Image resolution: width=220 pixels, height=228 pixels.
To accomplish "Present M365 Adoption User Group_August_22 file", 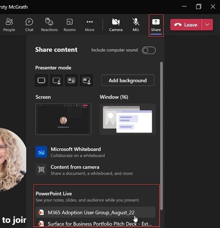I will pos(95,212).
